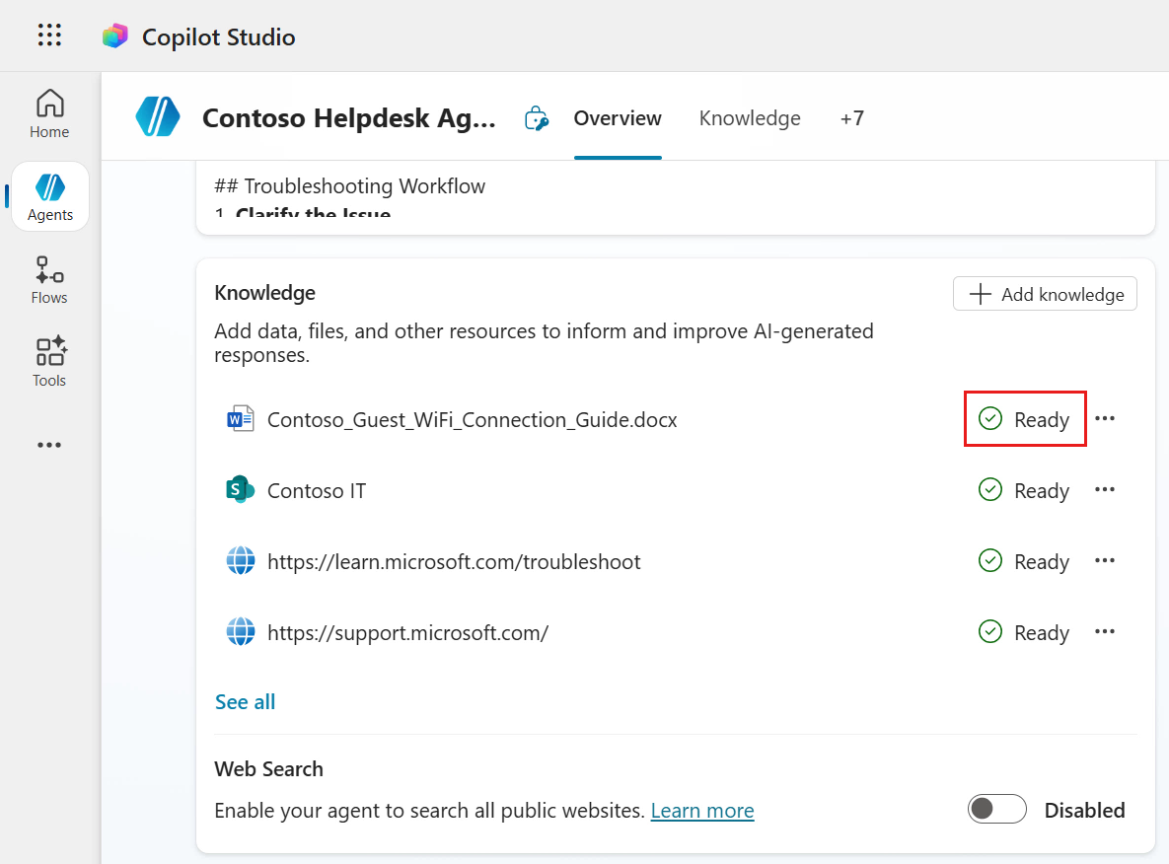Click the Contoso Helpdesk Agent avatar icon
The width and height of the screenshot is (1169, 864).
click(x=158, y=117)
